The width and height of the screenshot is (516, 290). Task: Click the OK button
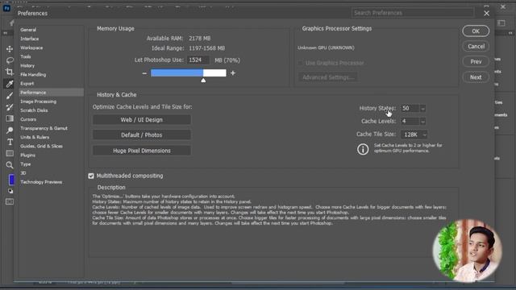click(x=476, y=31)
